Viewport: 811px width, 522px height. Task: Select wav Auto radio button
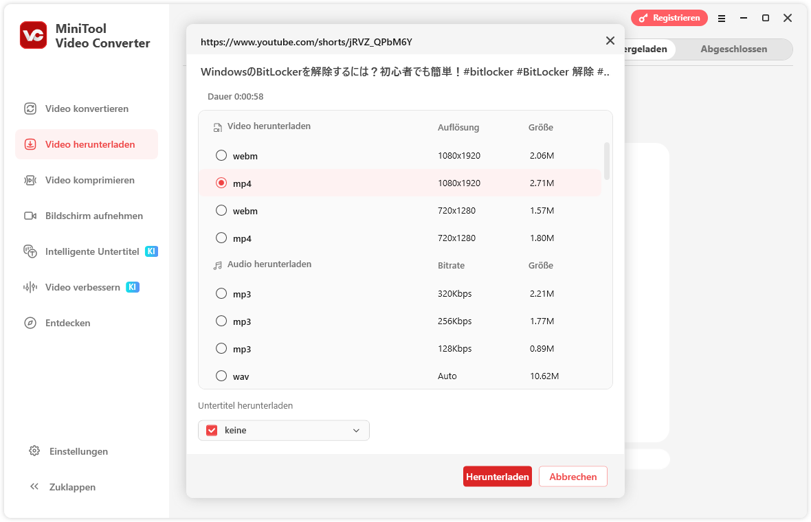[x=221, y=375]
